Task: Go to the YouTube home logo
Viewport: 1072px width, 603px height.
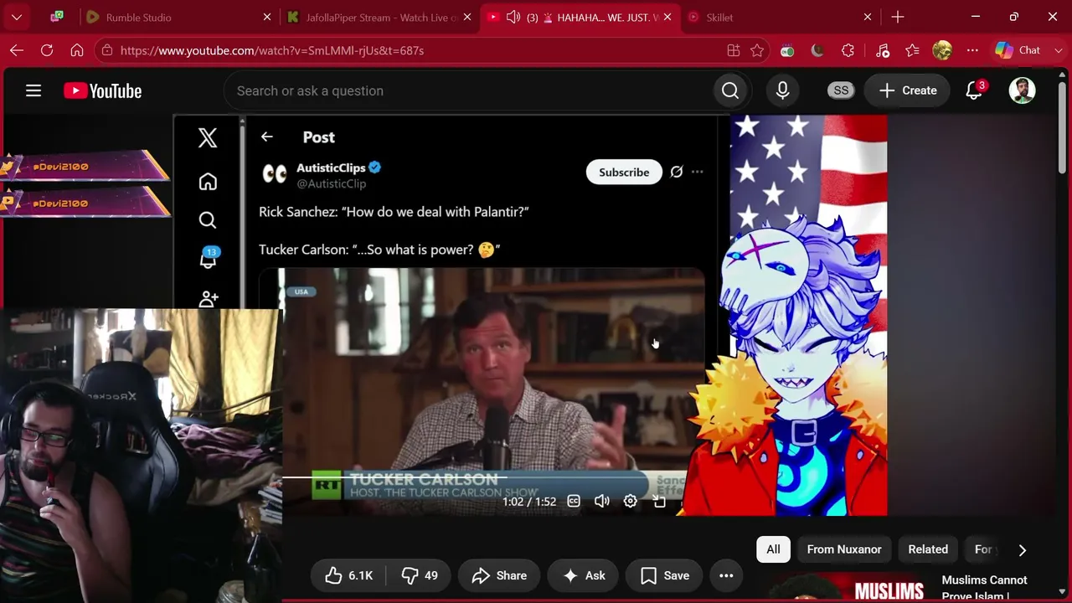Action: (103, 90)
